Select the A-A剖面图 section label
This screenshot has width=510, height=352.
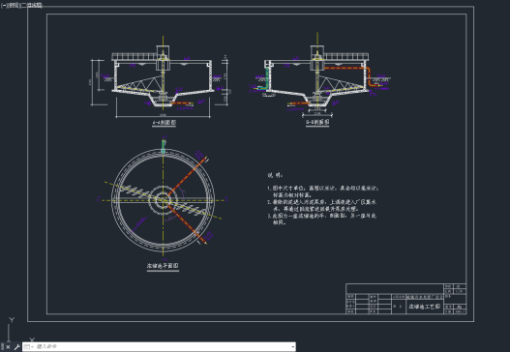coord(165,123)
